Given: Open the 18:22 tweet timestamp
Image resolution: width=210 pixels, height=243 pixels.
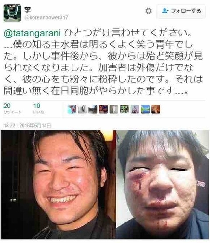Looking at the screenshot, I should pyautogui.click(x=27, y=125).
